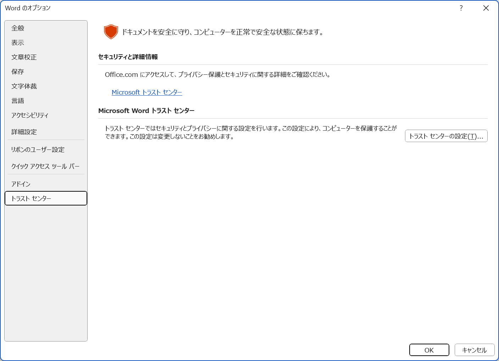The height and width of the screenshot is (361, 499).
Task: Dismiss the dialog with キャンセル
Action: (475, 350)
